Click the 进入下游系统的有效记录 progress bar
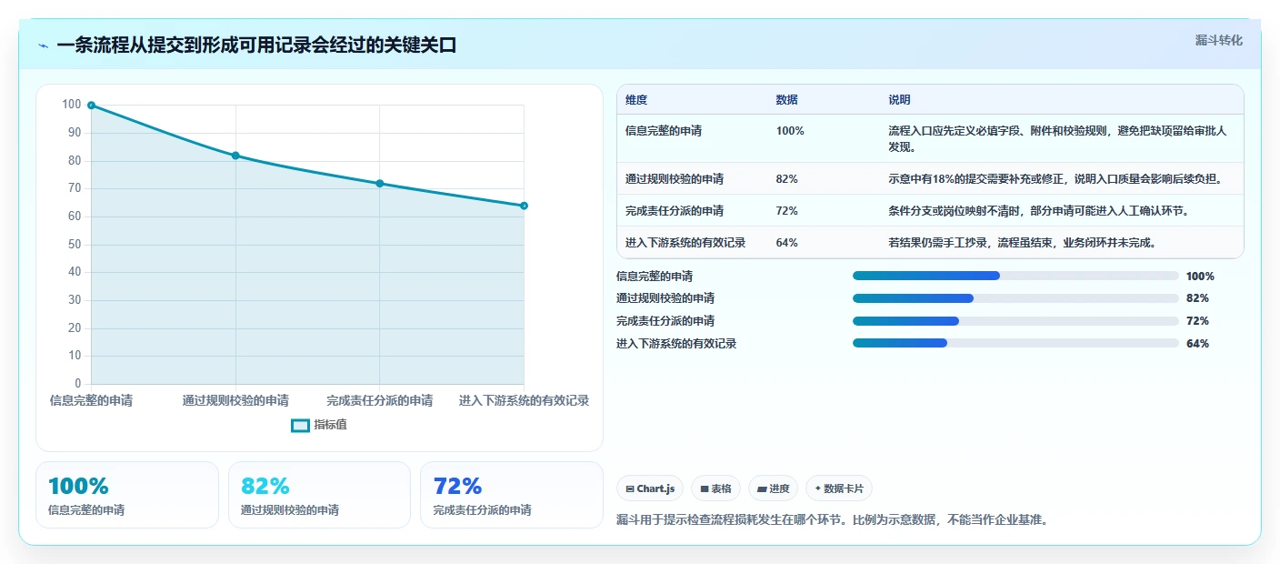The image size is (1280, 564). pos(1015,343)
